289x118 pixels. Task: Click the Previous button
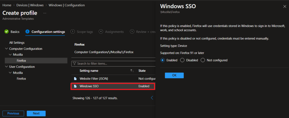13,113
